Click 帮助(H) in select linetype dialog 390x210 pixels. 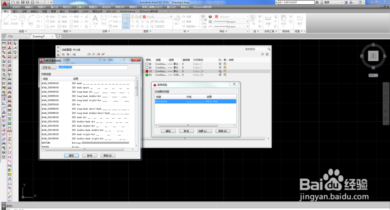223,131
